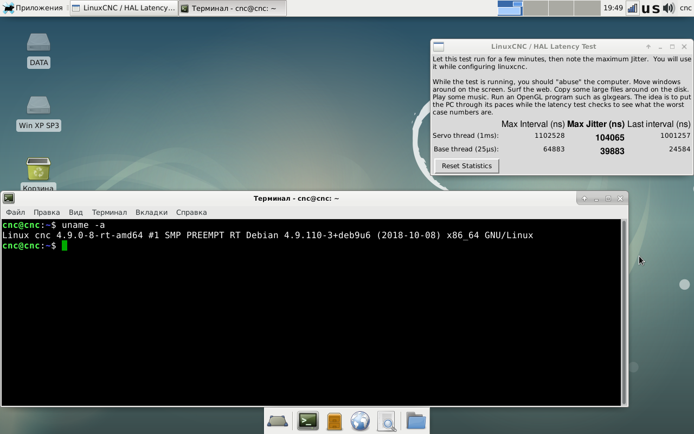Select the first workspace in the switcher
Screen dimensions: 694x434
point(510,8)
